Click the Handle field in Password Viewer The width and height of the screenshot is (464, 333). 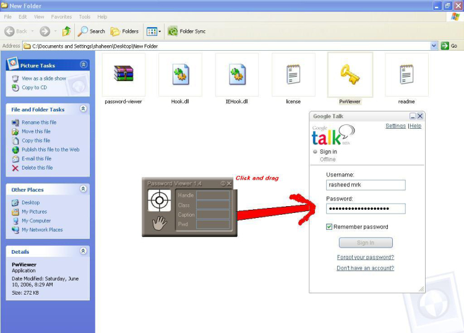(x=213, y=196)
